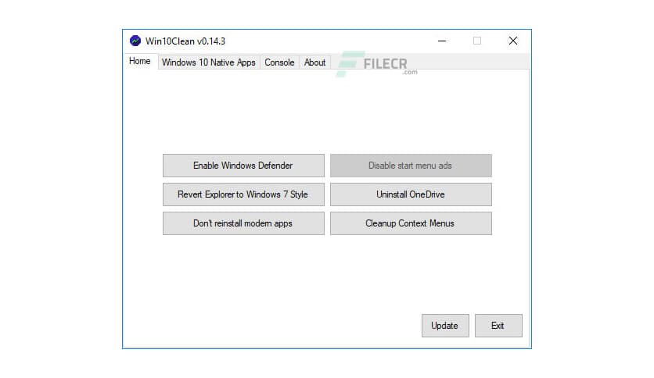Screen dimensions: 654x378
Task: Click Enable Windows Defender button
Action: click(243, 166)
